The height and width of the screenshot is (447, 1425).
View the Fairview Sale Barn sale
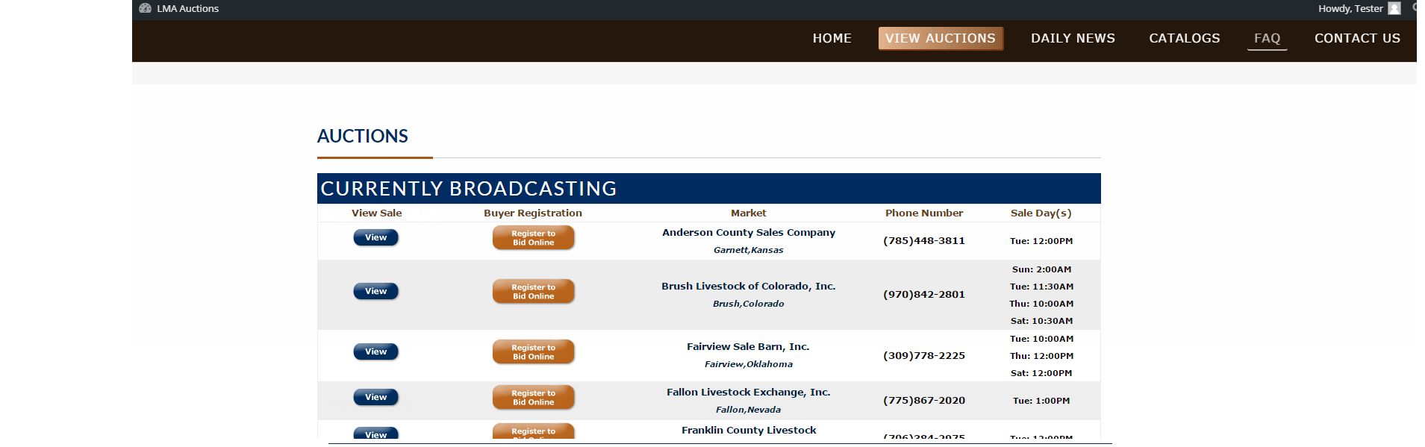(x=375, y=351)
